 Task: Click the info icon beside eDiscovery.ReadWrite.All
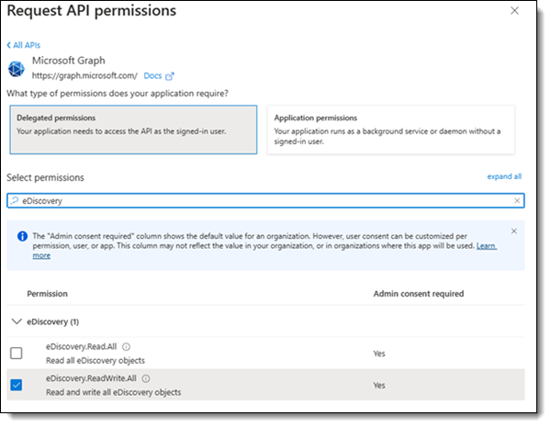146,378
